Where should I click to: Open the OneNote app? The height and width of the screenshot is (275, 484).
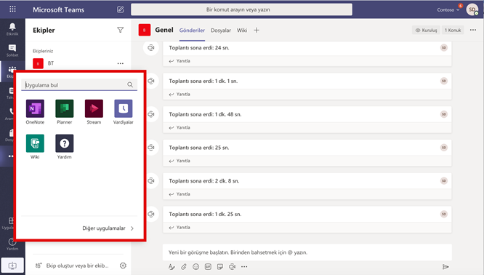tap(35, 112)
